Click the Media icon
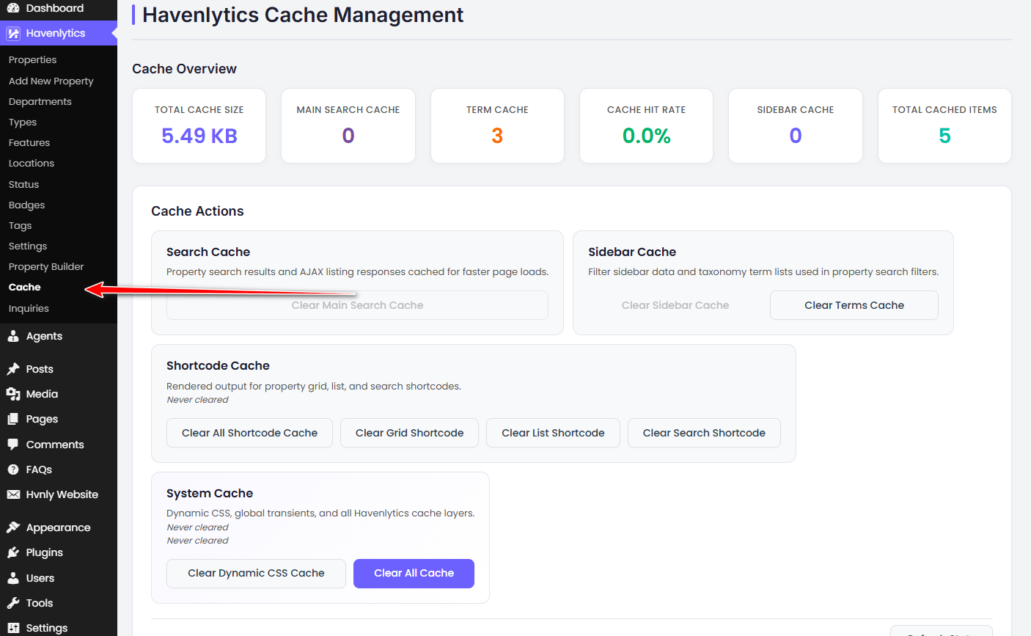1031x636 pixels. click(13, 394)
